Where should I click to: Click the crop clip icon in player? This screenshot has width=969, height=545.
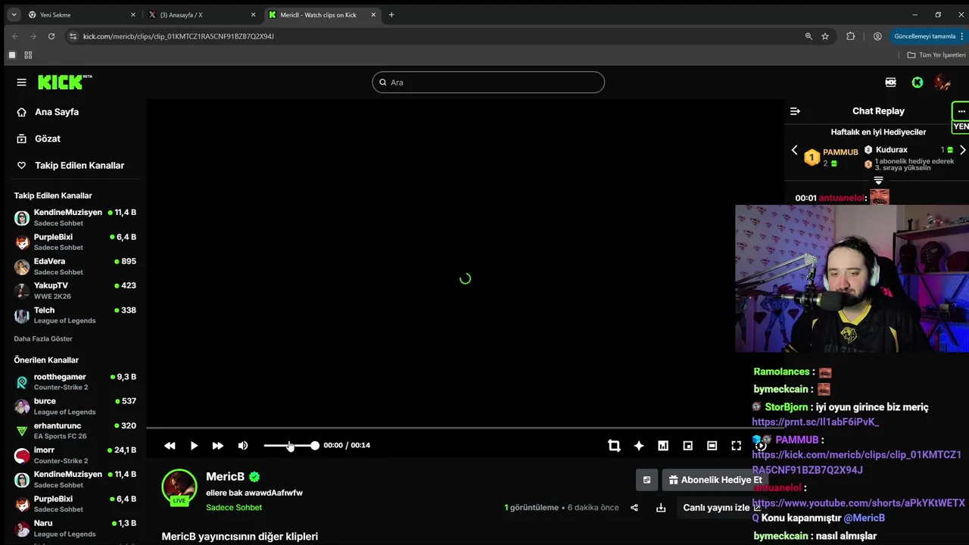(614, 446)
